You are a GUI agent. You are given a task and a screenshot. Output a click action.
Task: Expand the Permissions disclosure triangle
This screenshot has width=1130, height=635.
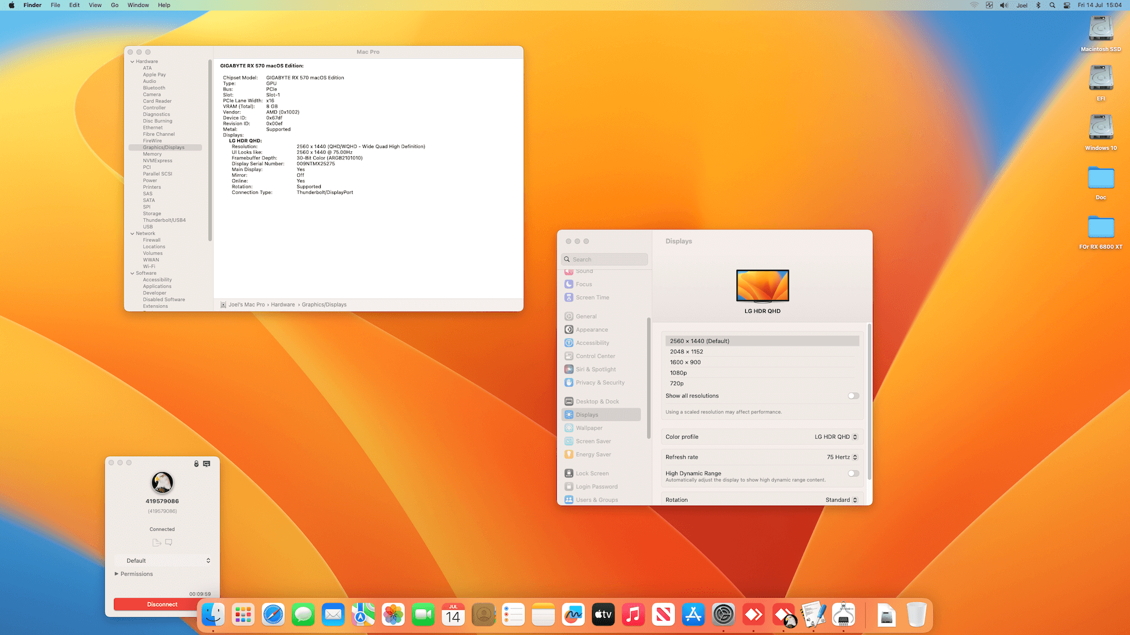coord(117,574)
